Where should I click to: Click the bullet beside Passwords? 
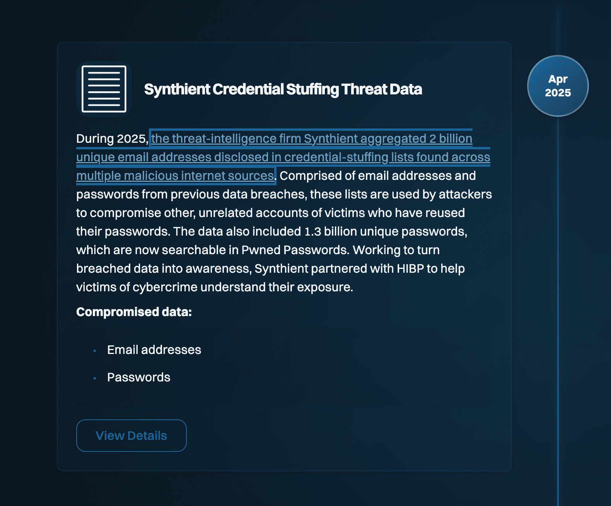(x=95, y=378)
